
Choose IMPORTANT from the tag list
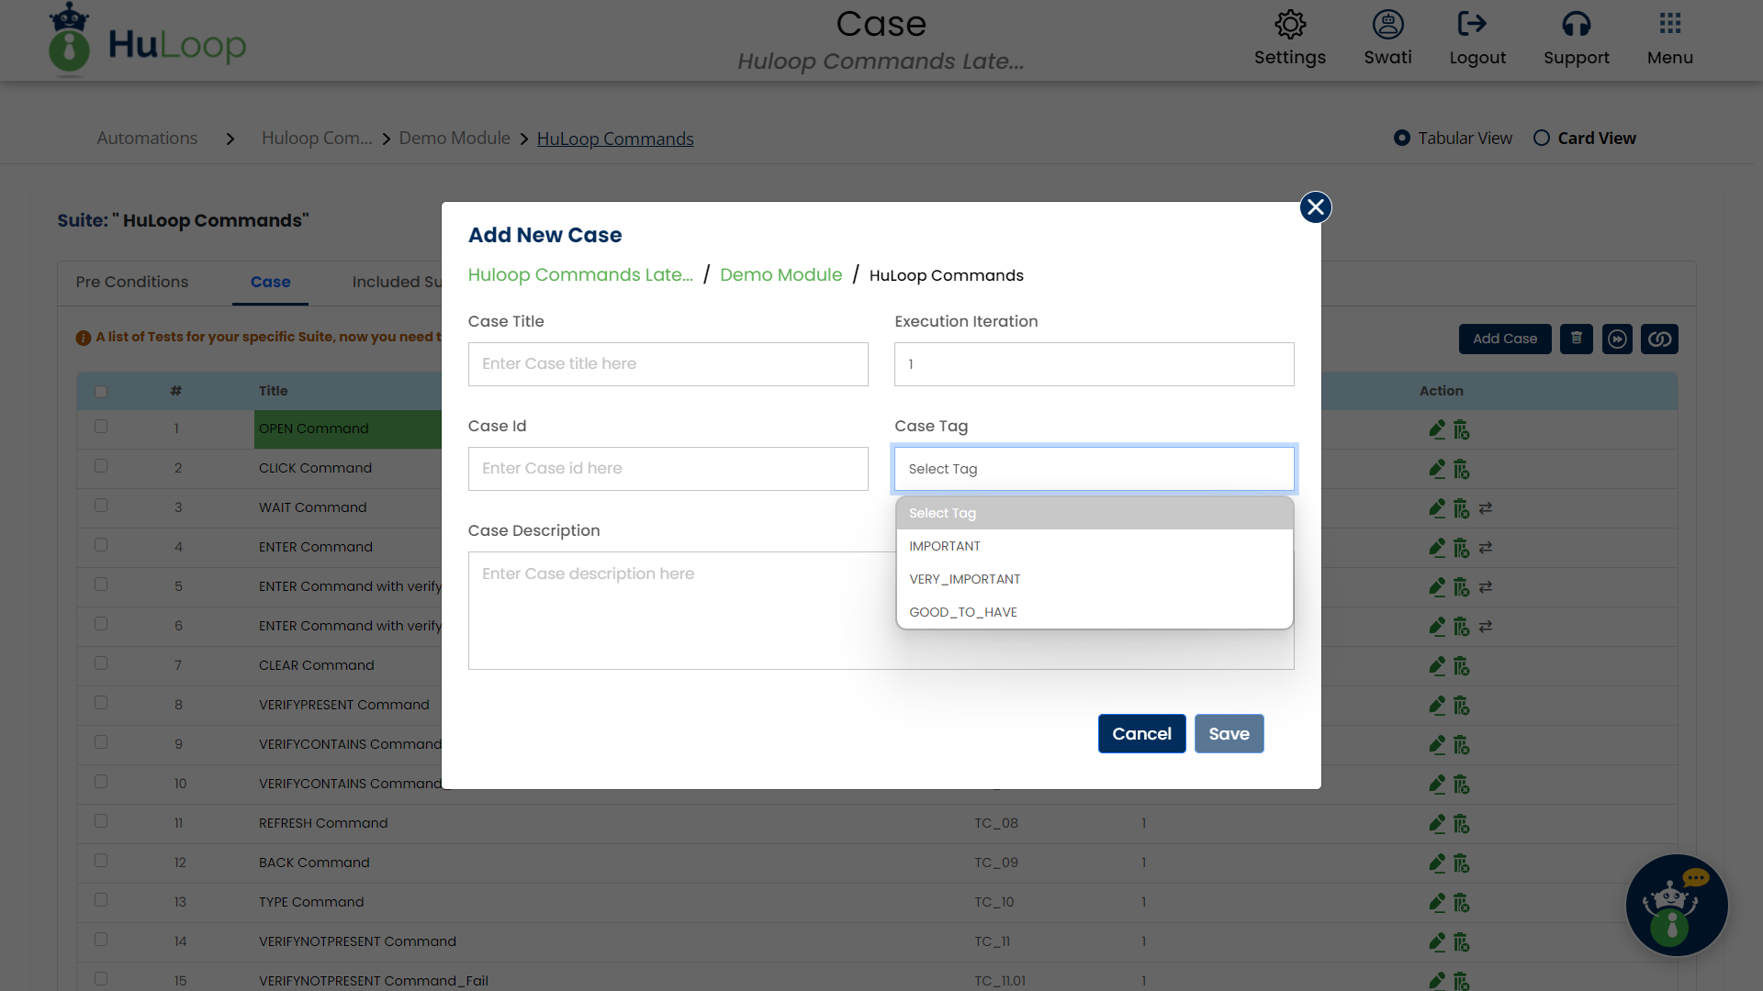(1094, 546)
